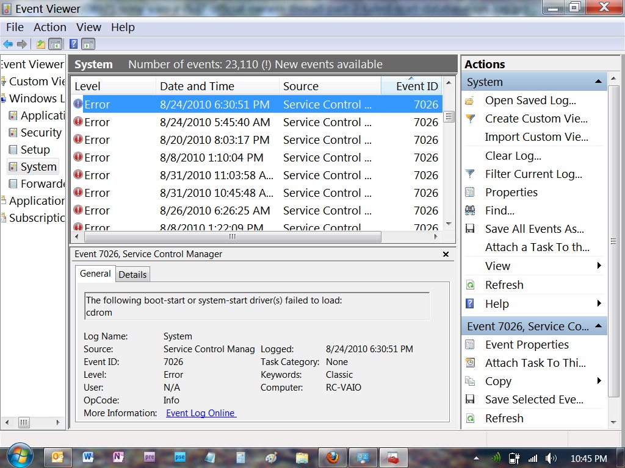Switch to the Details tab
This screenshot has height=468, width=625.
pos(132,274)
